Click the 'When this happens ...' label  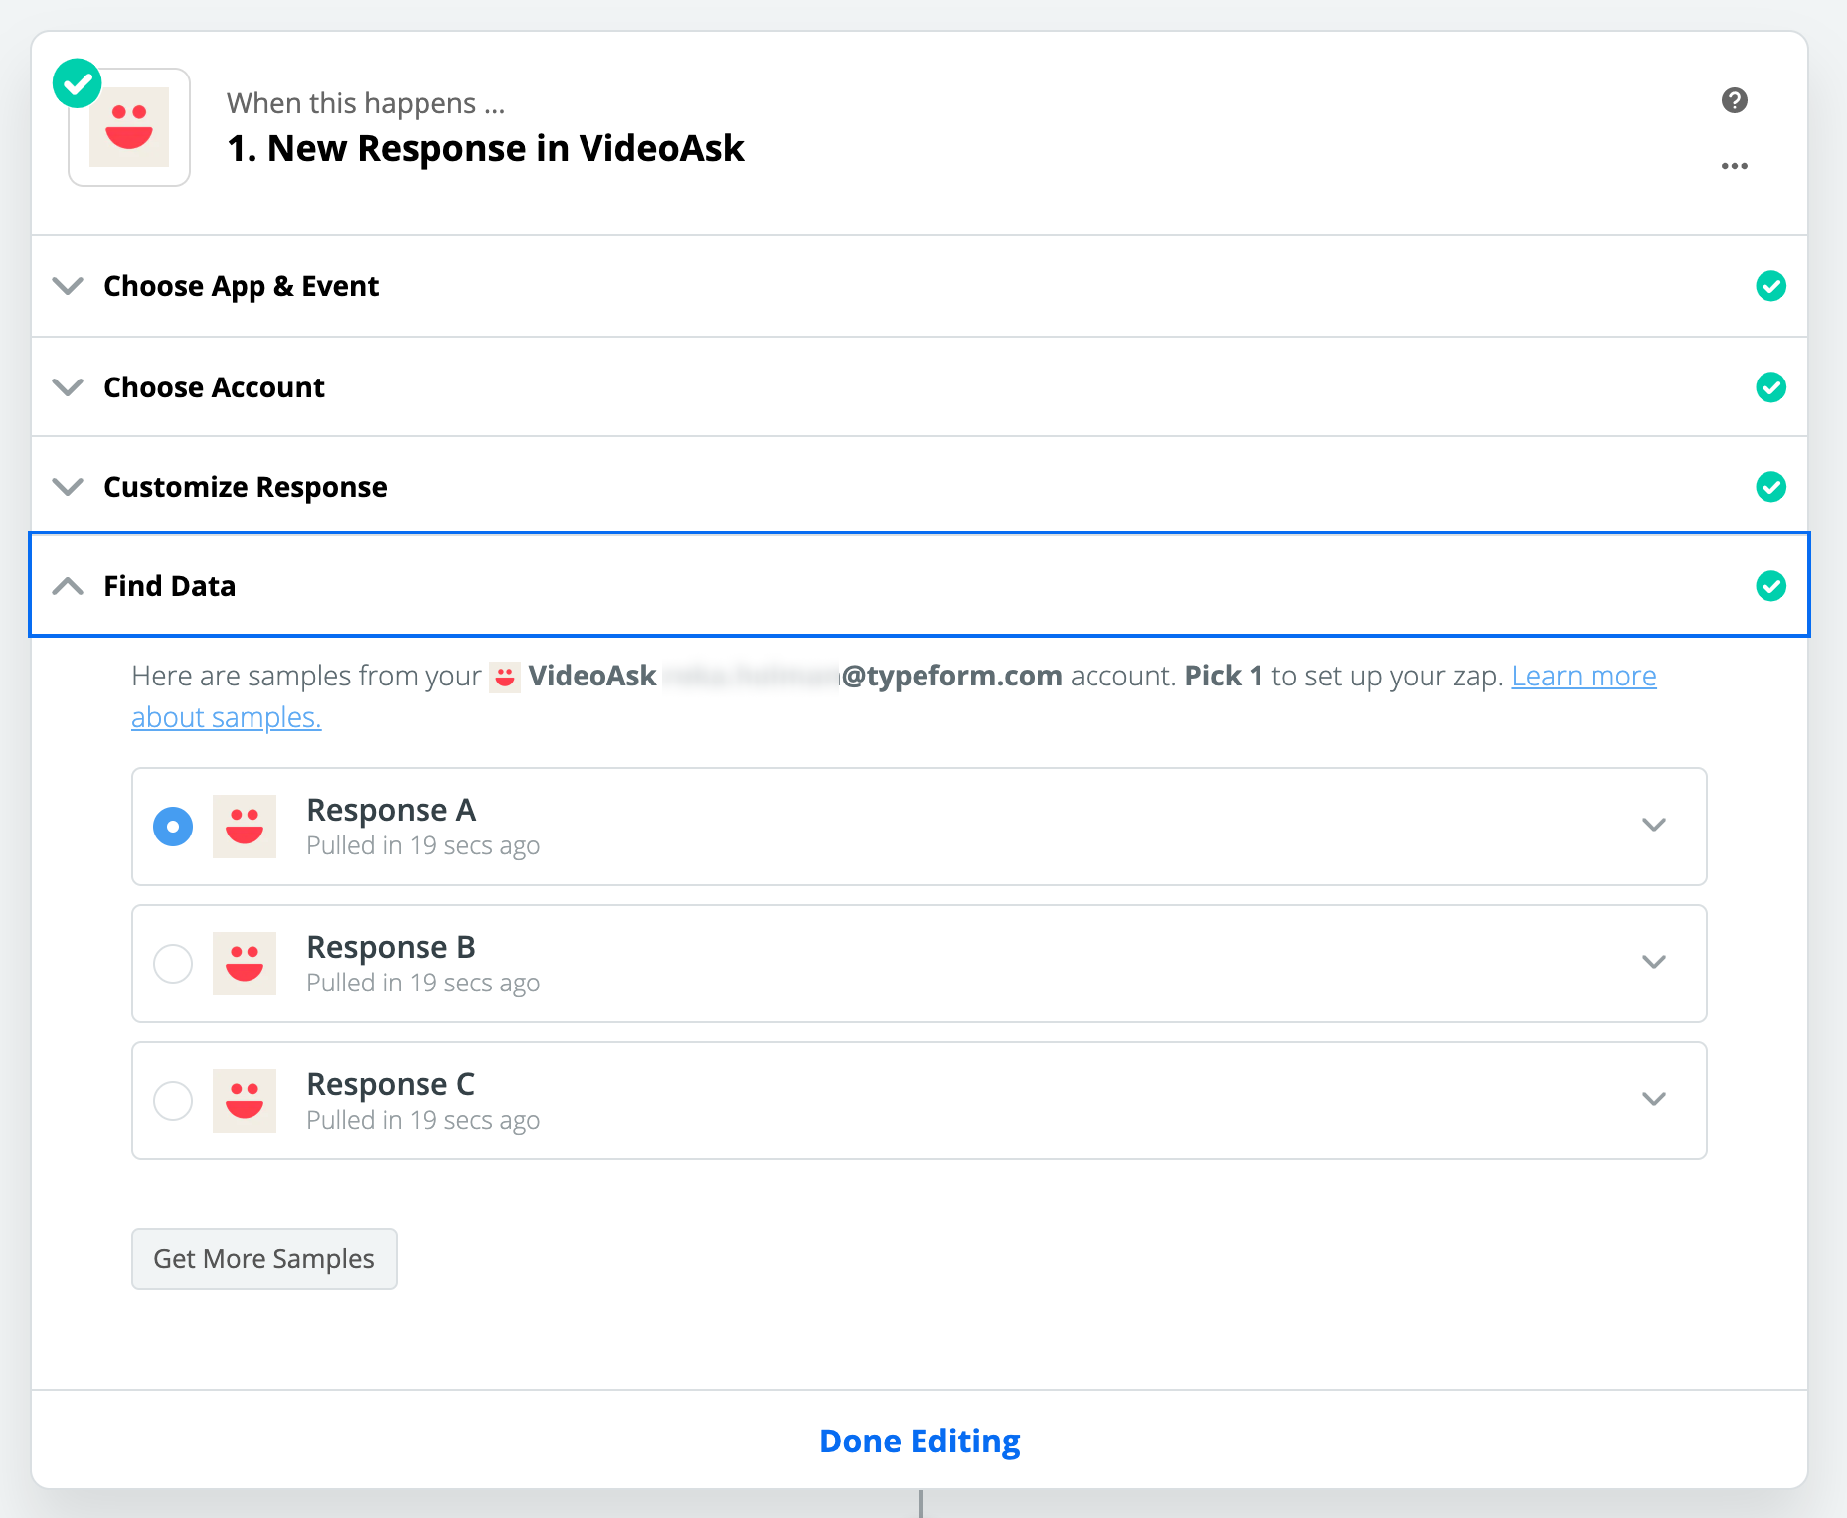tap(367, 103)
